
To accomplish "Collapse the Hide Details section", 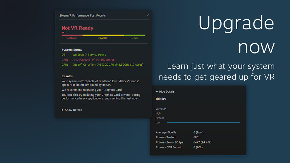I will pyautogui.click(x=165, y=92).
